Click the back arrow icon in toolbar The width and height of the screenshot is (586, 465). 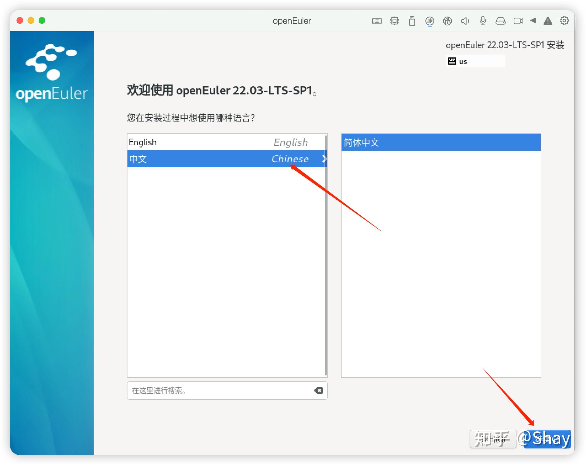tap(533, 21)
